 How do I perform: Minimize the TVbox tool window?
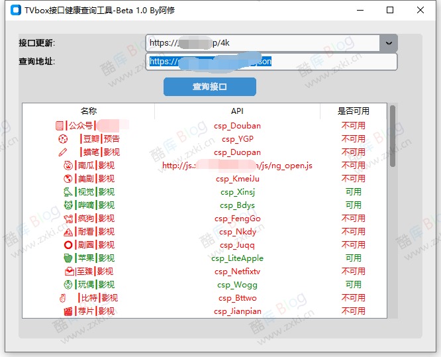360,10
